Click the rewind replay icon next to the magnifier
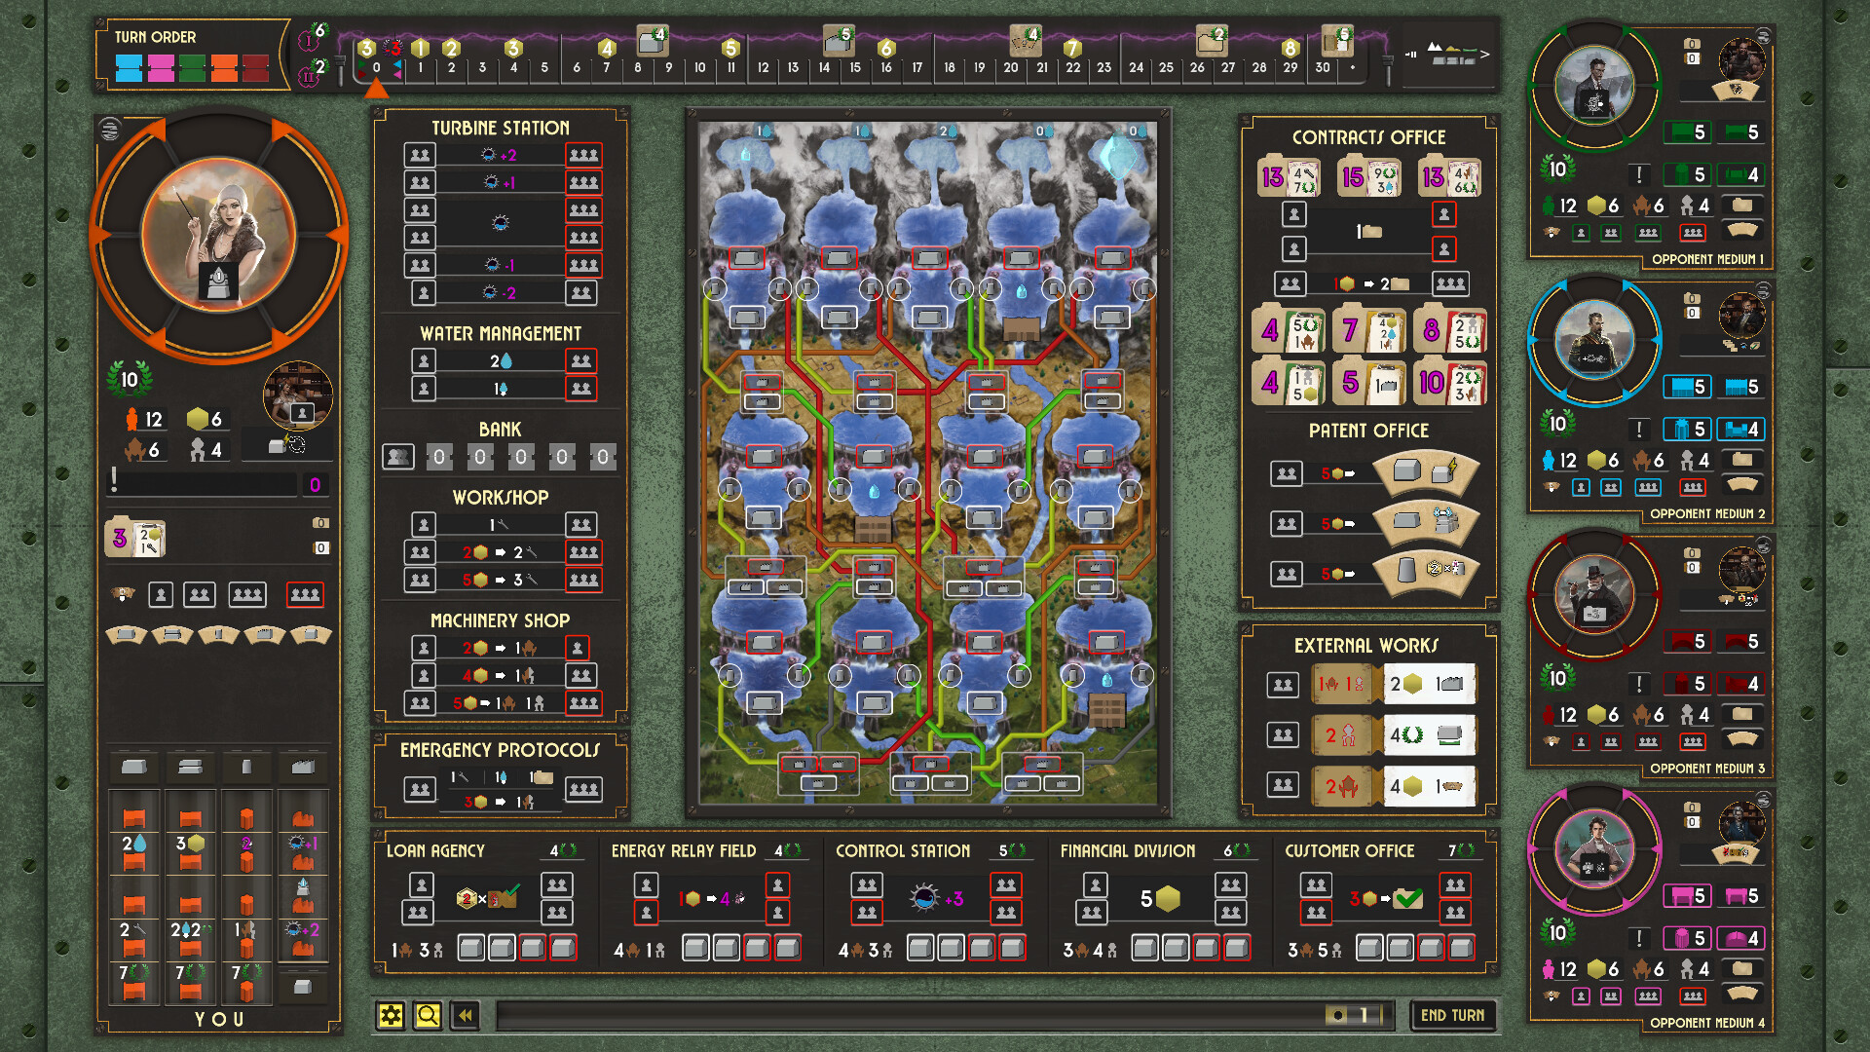This screenshot has height=1052, width=1870. pyautogui.click(x=465, y=1015)
